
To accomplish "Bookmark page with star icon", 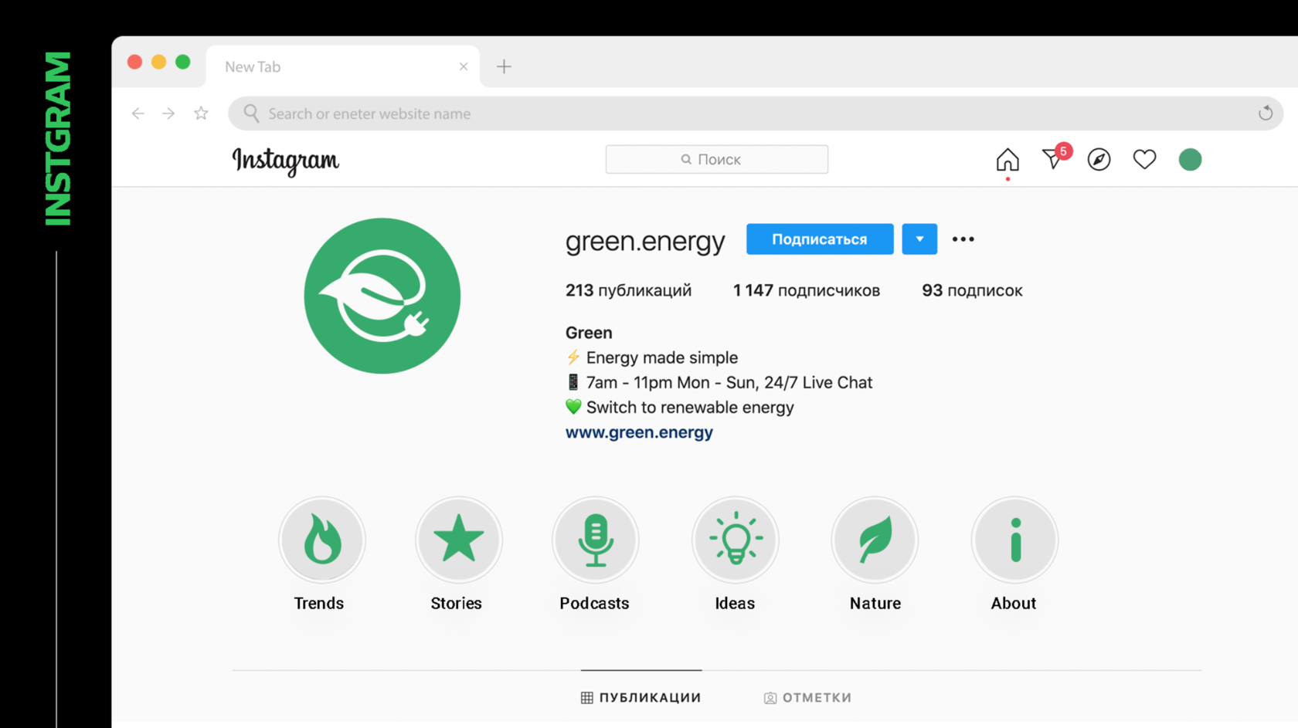I will coord(201,113).
